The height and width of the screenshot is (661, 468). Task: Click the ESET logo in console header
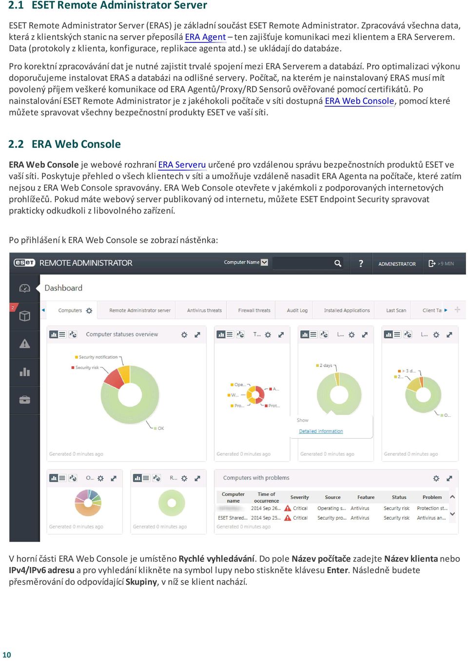[x=24, y=263]
